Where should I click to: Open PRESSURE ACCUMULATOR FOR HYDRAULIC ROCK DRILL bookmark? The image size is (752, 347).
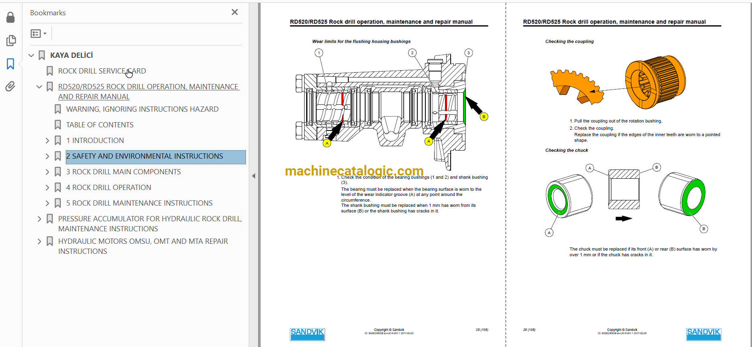[150, 224]
